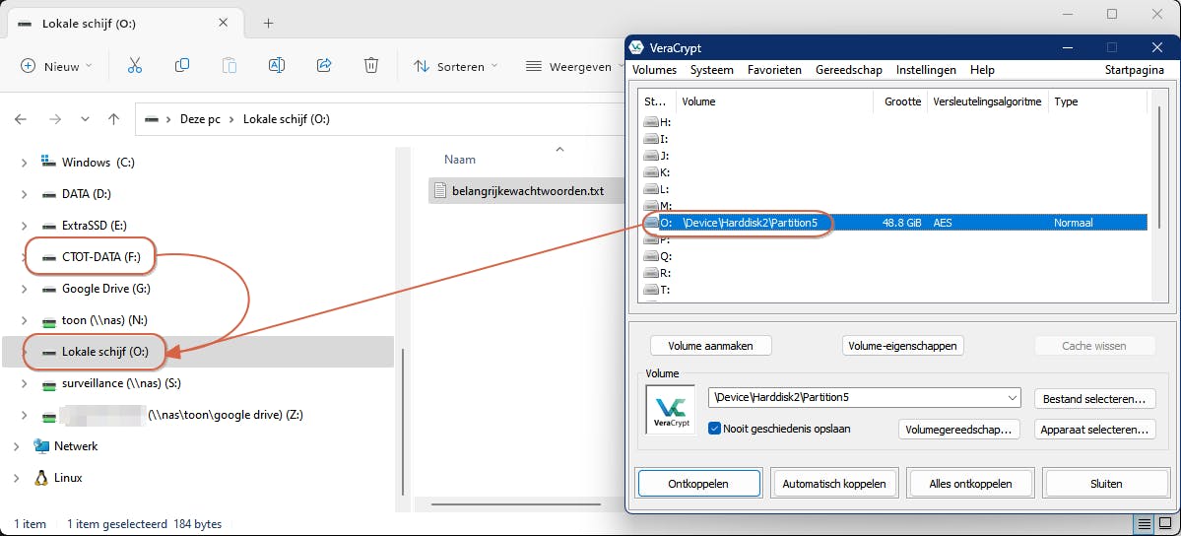The height and width of the screenshot is (536, 1181).
Task: Open the Gereedschap menu in VeraCrypt
Action: pyautogui.click(x=849, y=70)
